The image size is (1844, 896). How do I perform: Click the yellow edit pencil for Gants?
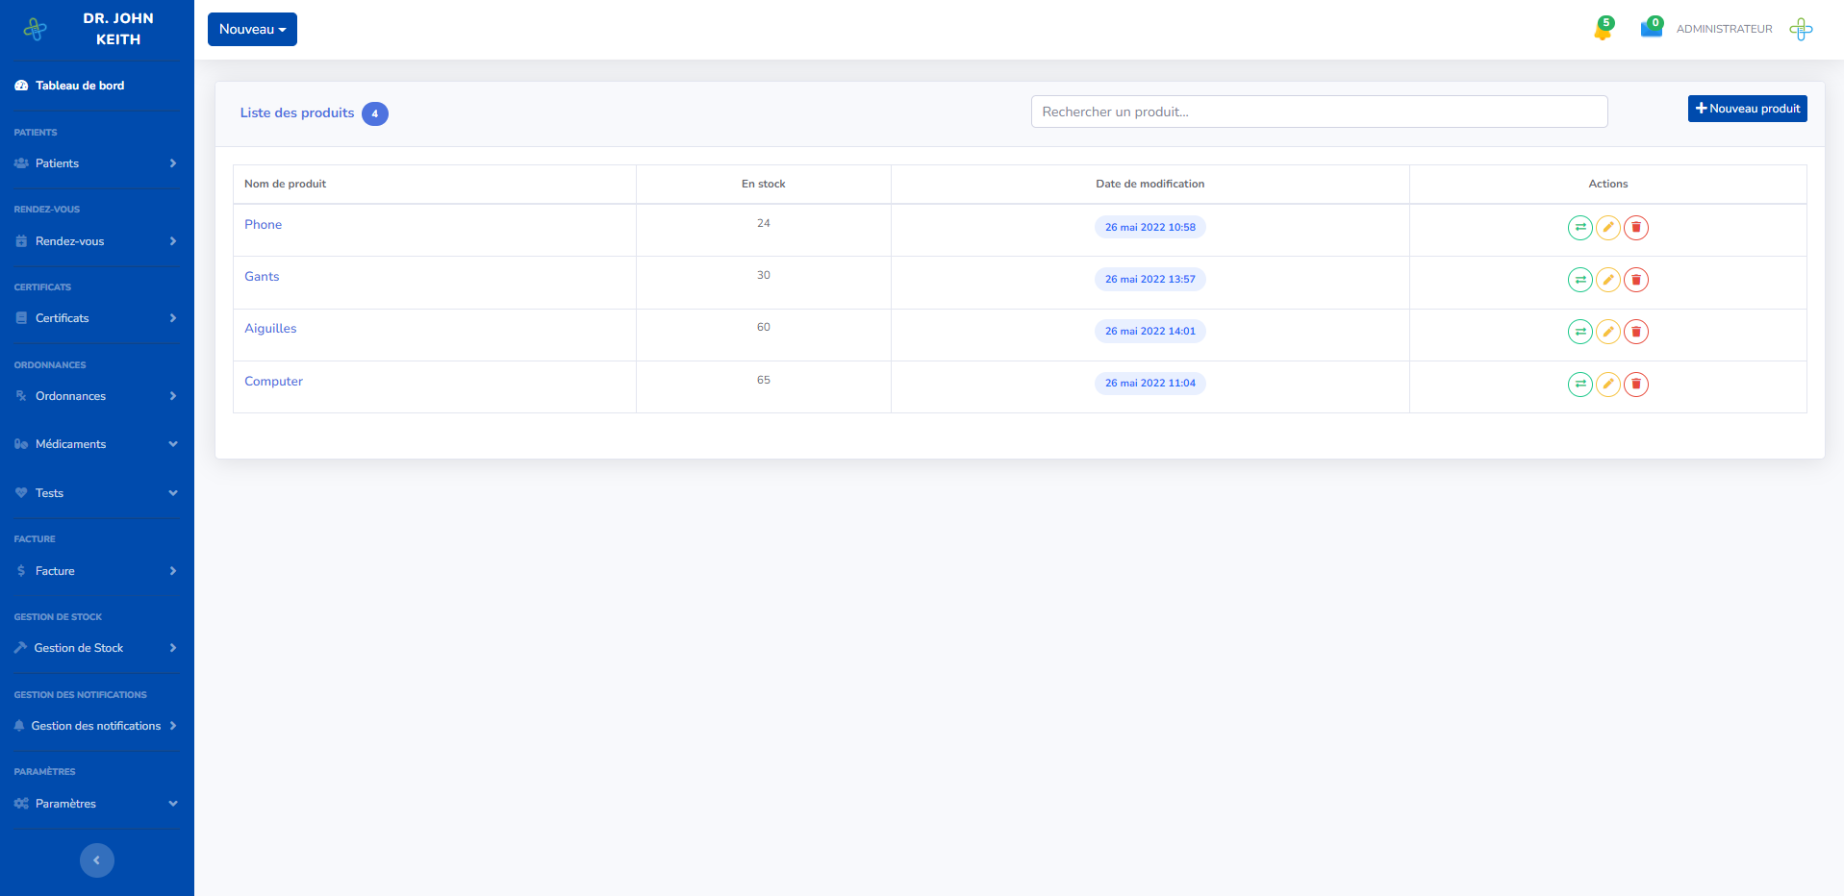pyautogui.click(x=1607, y=280)
